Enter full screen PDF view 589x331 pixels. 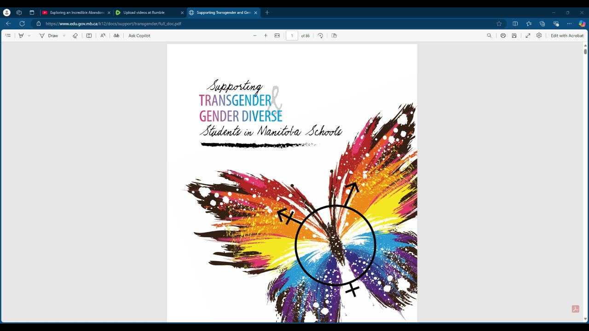(x=528, y=35)
